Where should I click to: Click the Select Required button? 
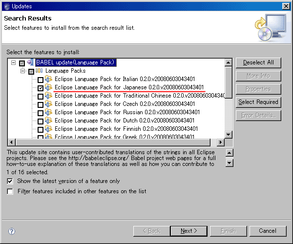pyautogui.click(x=258, y=102)
